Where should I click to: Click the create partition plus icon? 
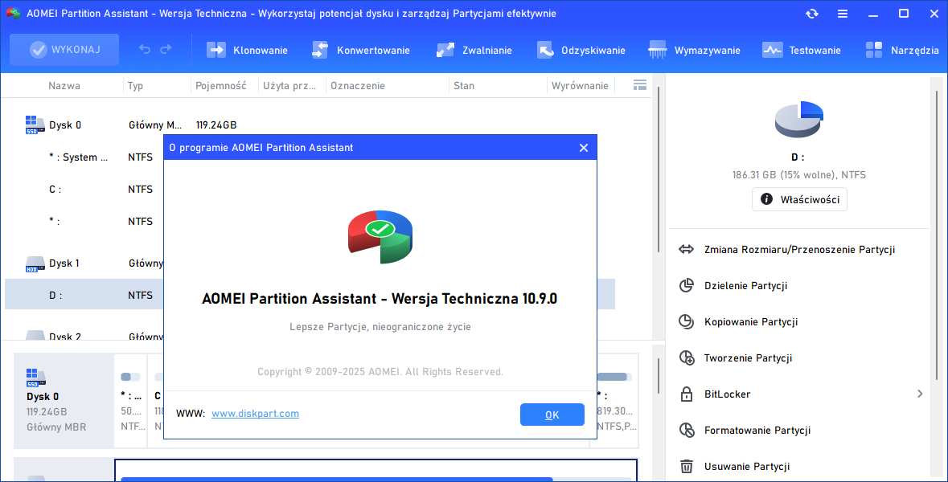click(x=687, y=357)
